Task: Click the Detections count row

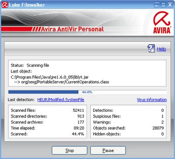Action: 128,111
